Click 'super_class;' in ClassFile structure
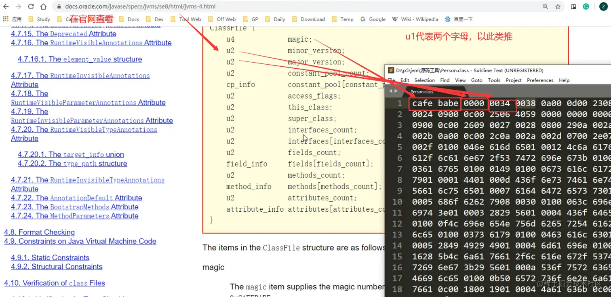 tap(312, 119)
